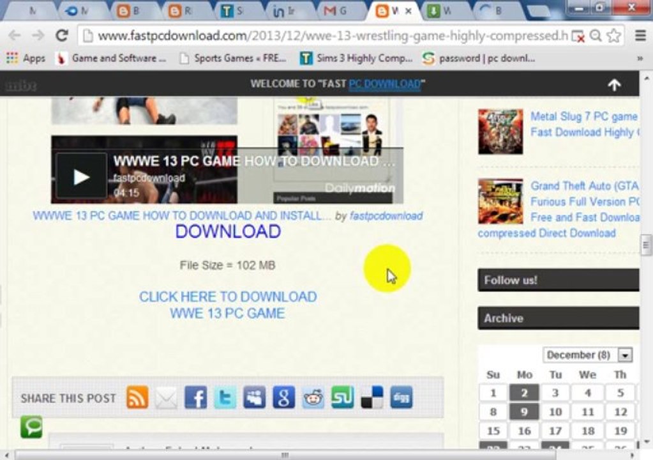The image size is (653, 460).
Task: Click the up arrow in the welcome bar
Action: [614, 84]
